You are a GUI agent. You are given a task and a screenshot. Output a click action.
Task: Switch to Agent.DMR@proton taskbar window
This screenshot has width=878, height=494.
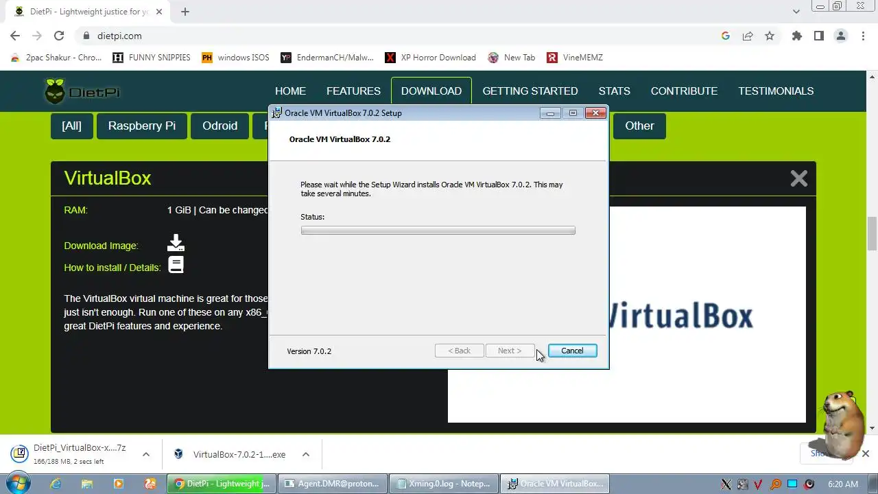[333, 484]
